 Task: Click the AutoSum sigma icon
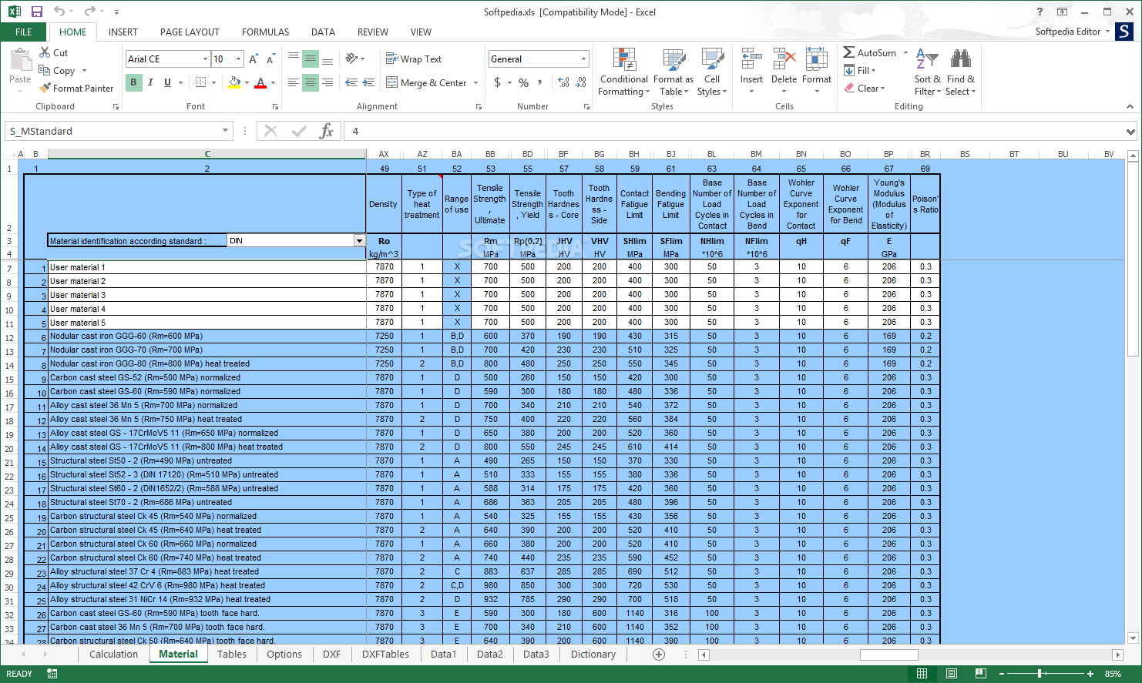click(x=848, y=52)
